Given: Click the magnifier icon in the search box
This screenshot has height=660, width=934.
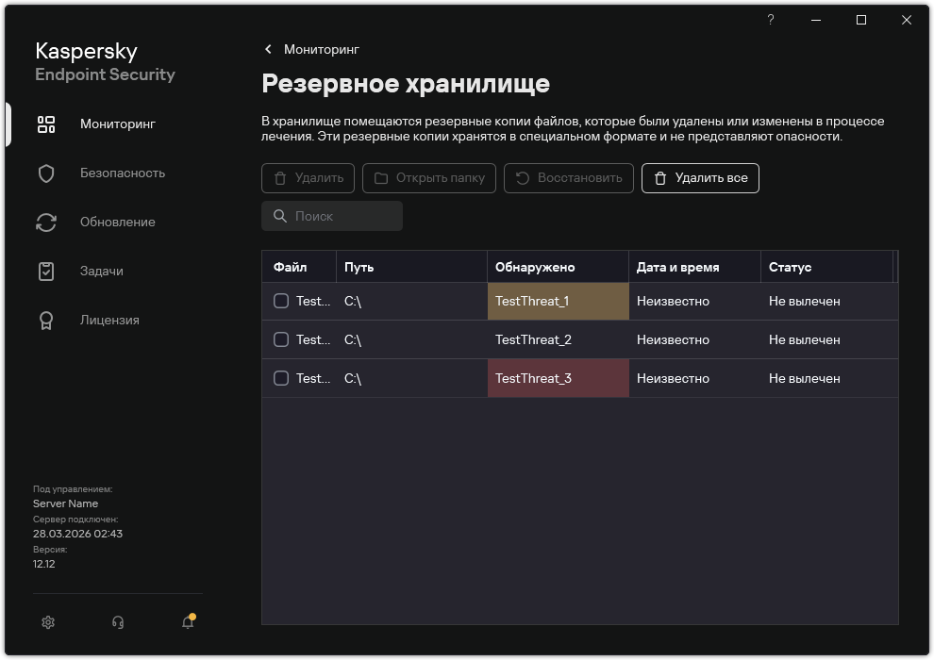Looking at the screenshot, I should tap(280, 216).
